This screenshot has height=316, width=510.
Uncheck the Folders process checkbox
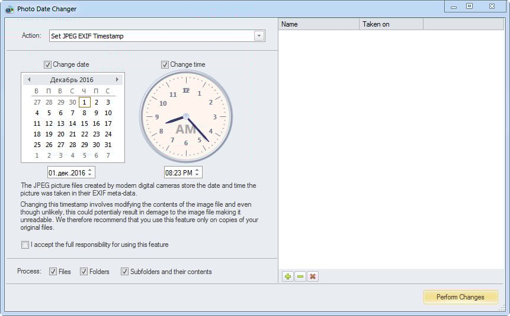[x=84, y=272]
